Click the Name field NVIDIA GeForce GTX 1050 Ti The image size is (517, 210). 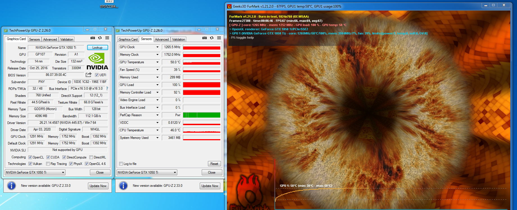[x=56, y=48]
